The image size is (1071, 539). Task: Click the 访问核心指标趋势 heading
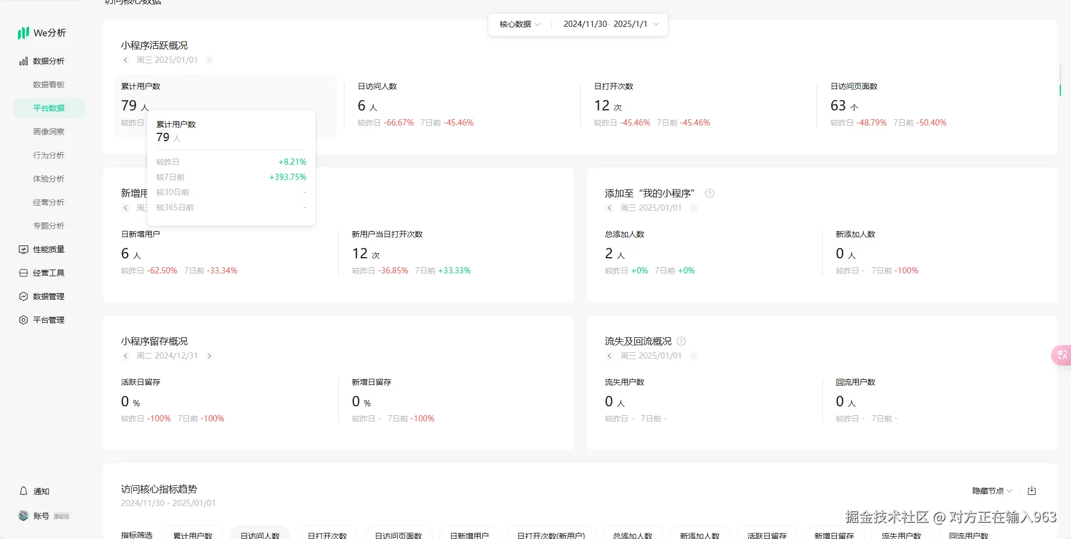tap(159, 489)
